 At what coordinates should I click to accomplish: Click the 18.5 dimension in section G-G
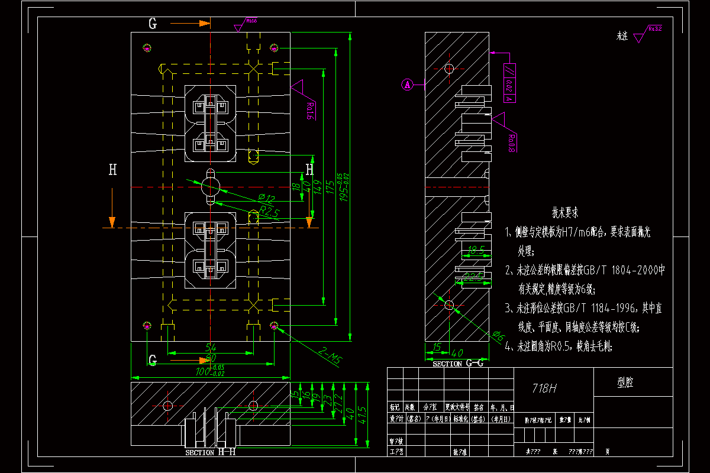(476, 251)
